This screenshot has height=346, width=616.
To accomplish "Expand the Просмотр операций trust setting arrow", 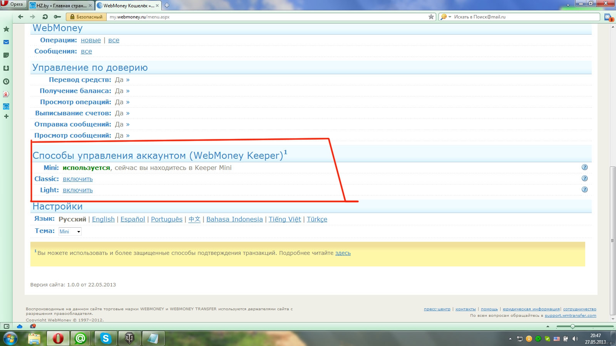I will [x=128, y=102].
